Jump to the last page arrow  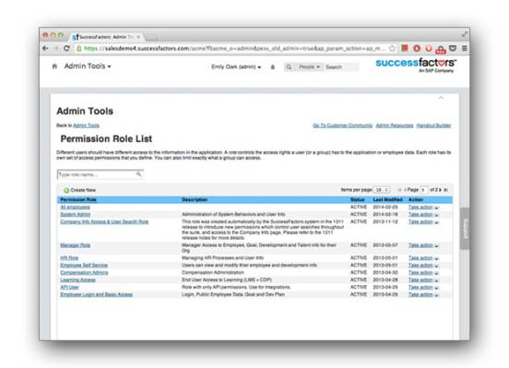pyautogui.click(x=446, y=190)
